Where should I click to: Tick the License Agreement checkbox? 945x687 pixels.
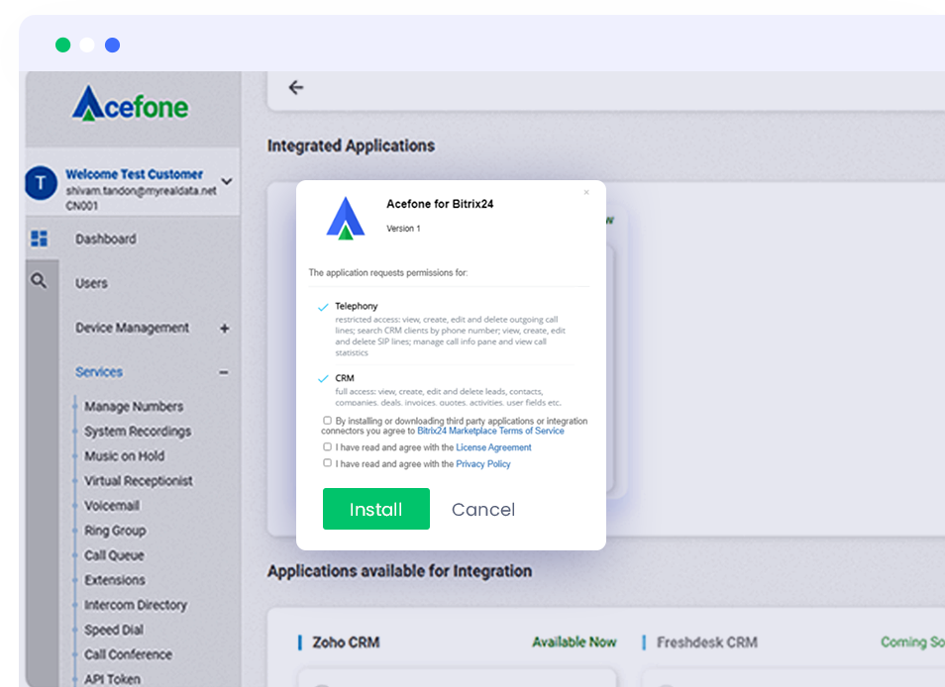327,446
